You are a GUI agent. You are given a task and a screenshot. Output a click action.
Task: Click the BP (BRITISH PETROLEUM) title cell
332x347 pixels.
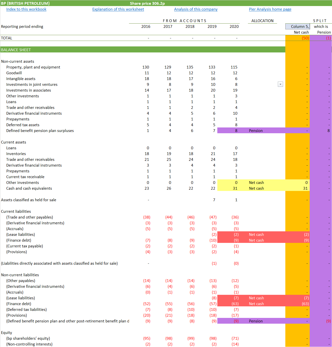point(25,3)
